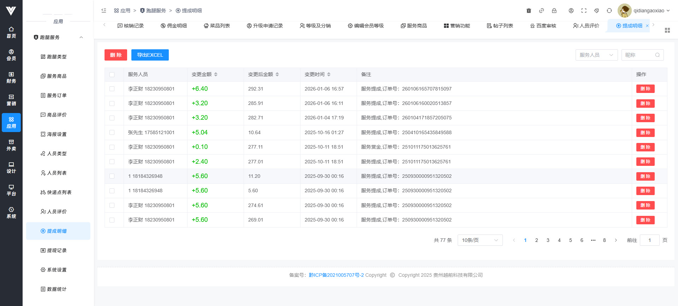Click the lock screen icon in header
The height and width of the screenshot is (306, 678).
554,11
